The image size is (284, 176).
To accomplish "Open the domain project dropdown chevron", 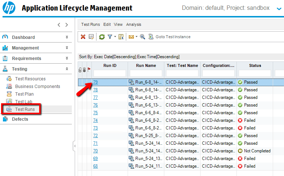I will [279, 8].
